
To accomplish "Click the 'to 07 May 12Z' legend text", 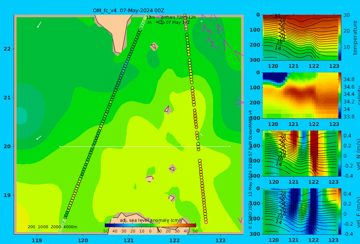I will click(x=175, y=22).
